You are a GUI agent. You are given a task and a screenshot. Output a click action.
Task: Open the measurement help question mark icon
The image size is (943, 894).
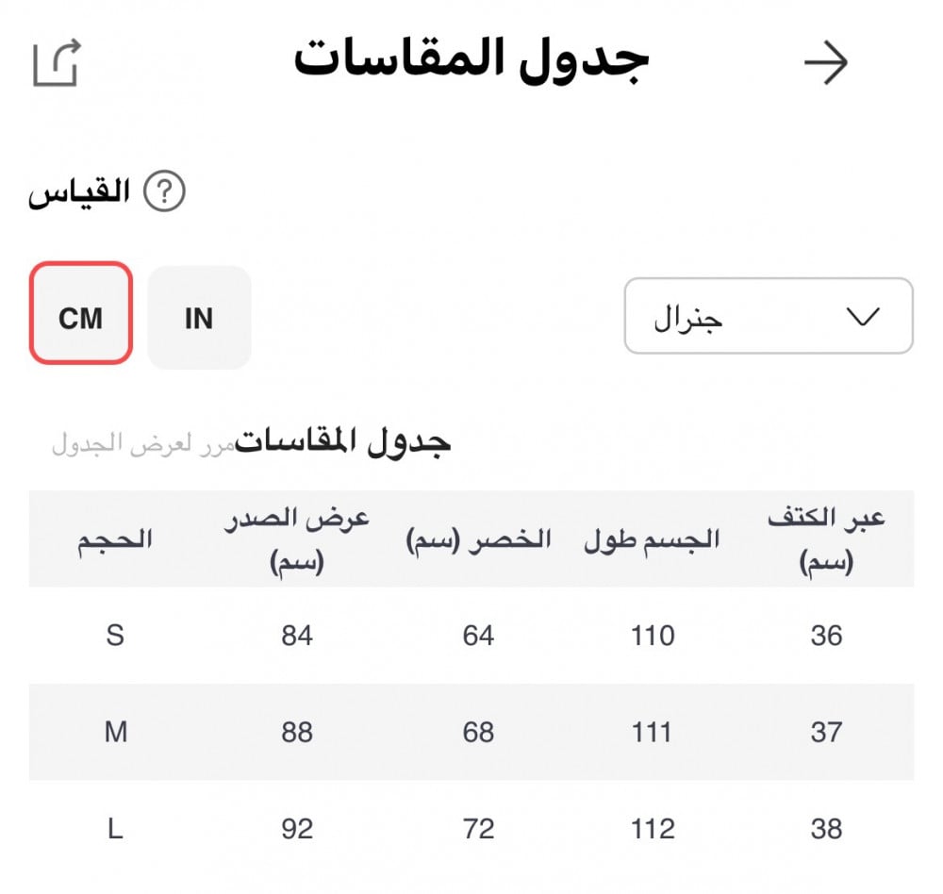164,192
